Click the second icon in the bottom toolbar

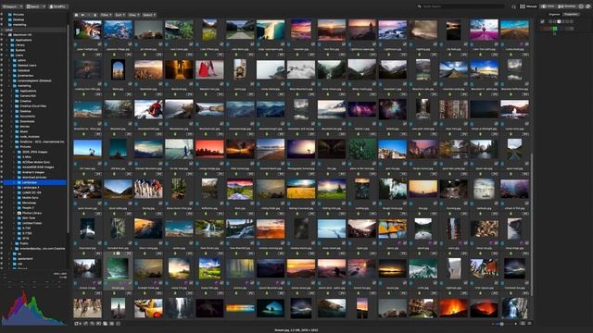click(x=85, y=324)
